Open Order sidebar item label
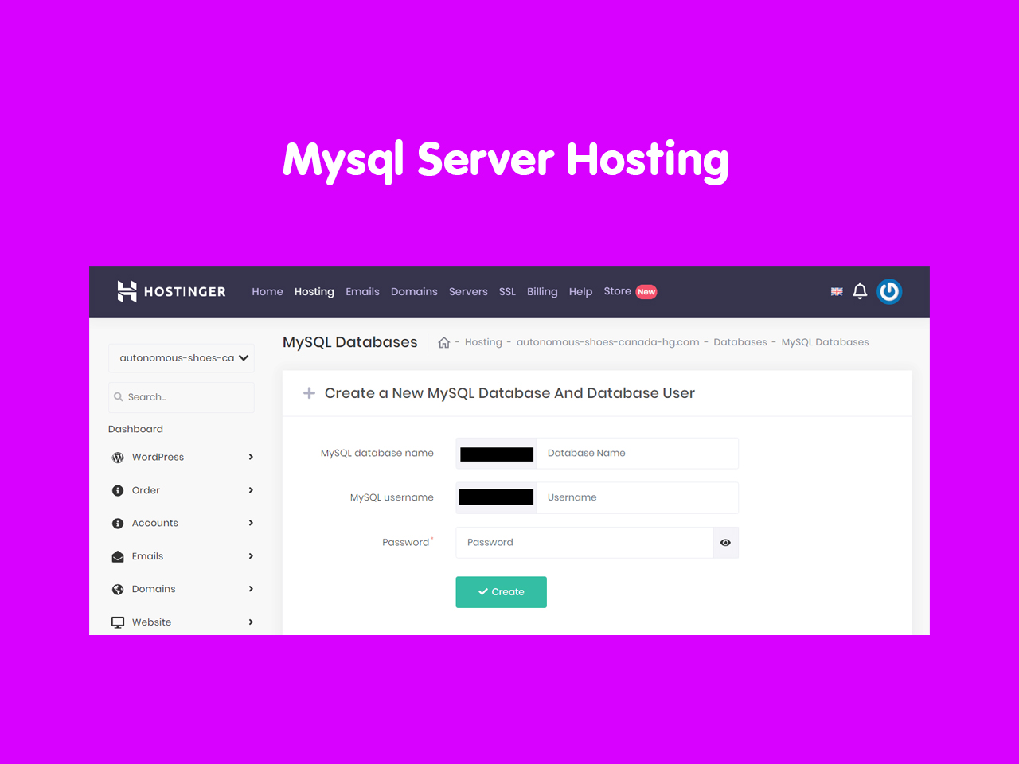The height and width of the screenshot is (764, 1019). tap(146, 490)
